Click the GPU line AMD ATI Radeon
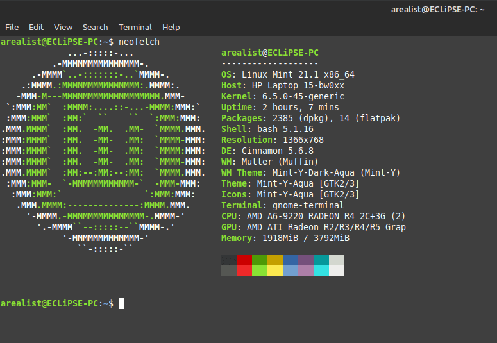 314,227
